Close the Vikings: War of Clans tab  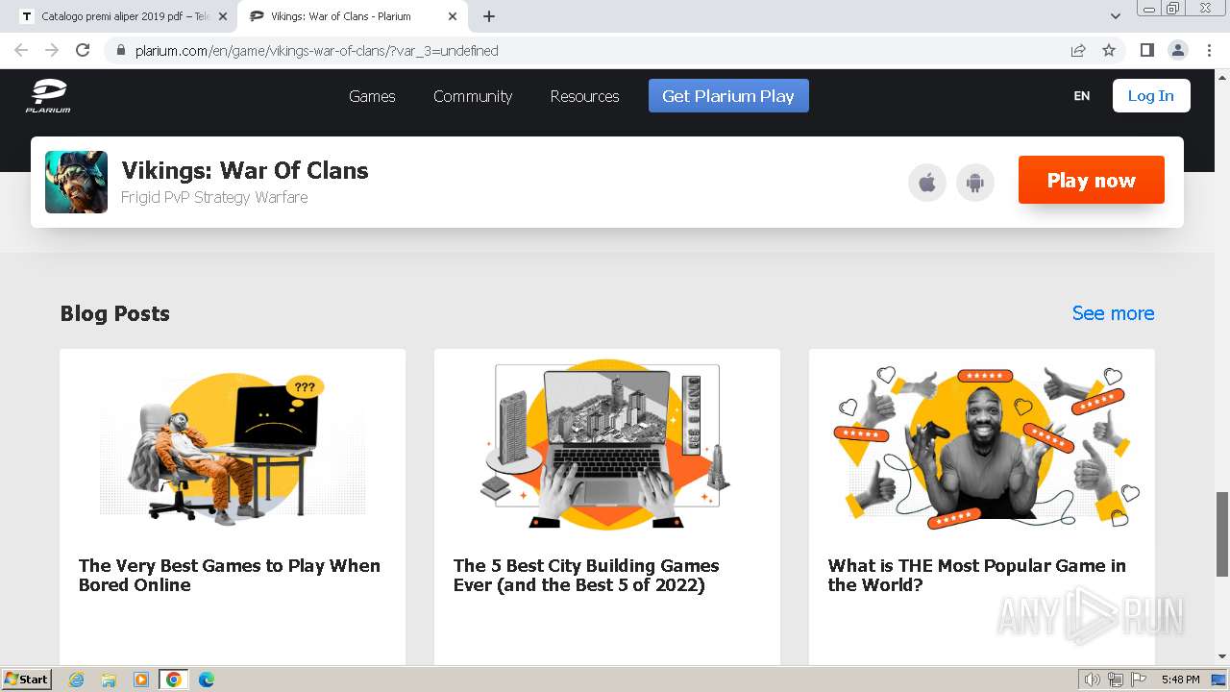(454, 16)
